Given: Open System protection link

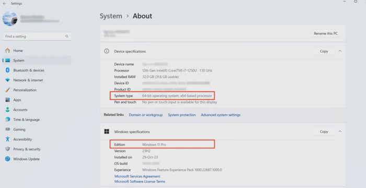Looking at the screenshot, I should tap(182, 115).
